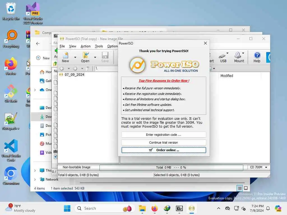Click the Save toolbar icon in PowerISO
The image size is (287, 215).
pos(105,57)
